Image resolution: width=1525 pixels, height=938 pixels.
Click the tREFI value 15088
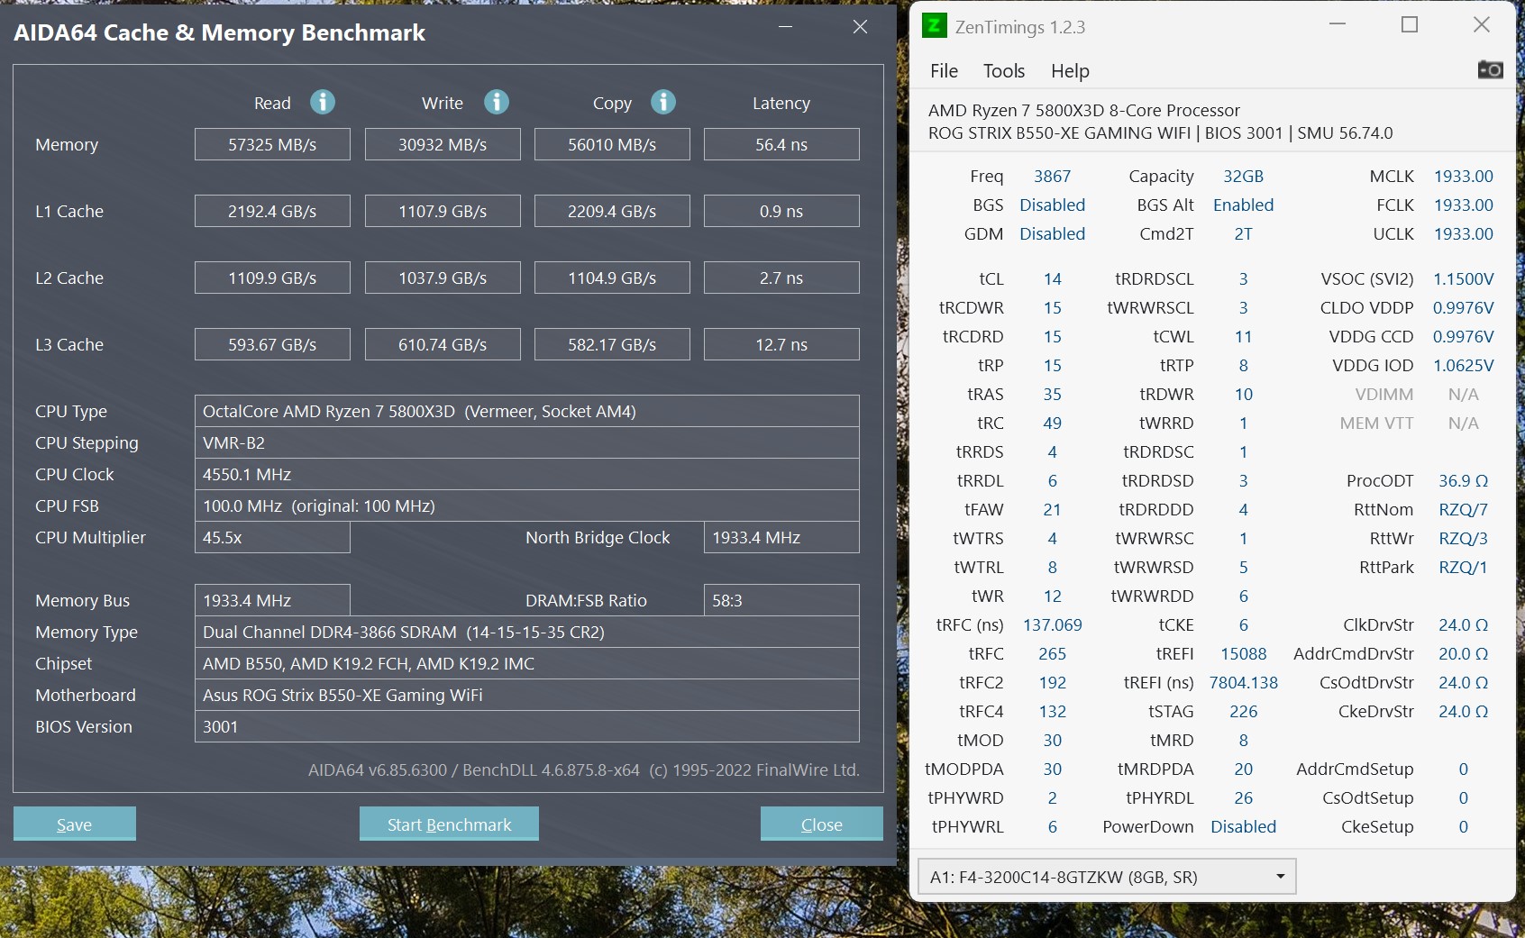pos(1243,654)
